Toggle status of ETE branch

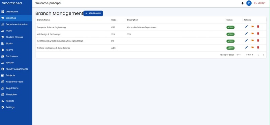252,40
